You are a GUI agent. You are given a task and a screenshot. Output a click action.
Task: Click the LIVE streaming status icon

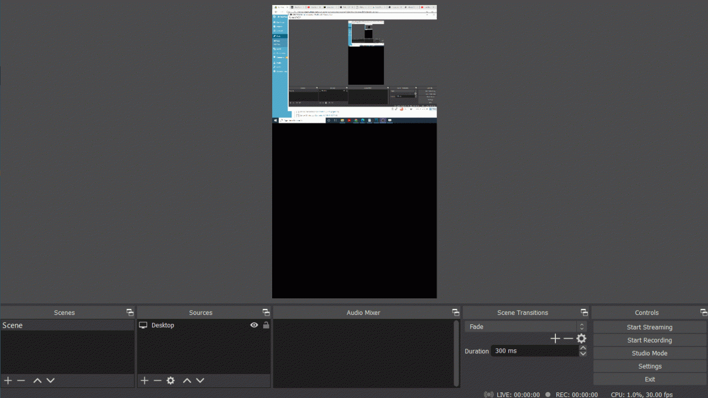pos(489,395)
